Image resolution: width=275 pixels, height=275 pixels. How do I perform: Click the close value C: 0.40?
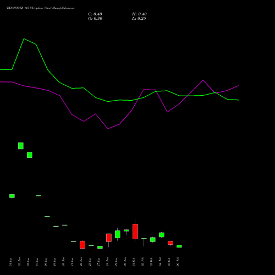coord(95,14)
